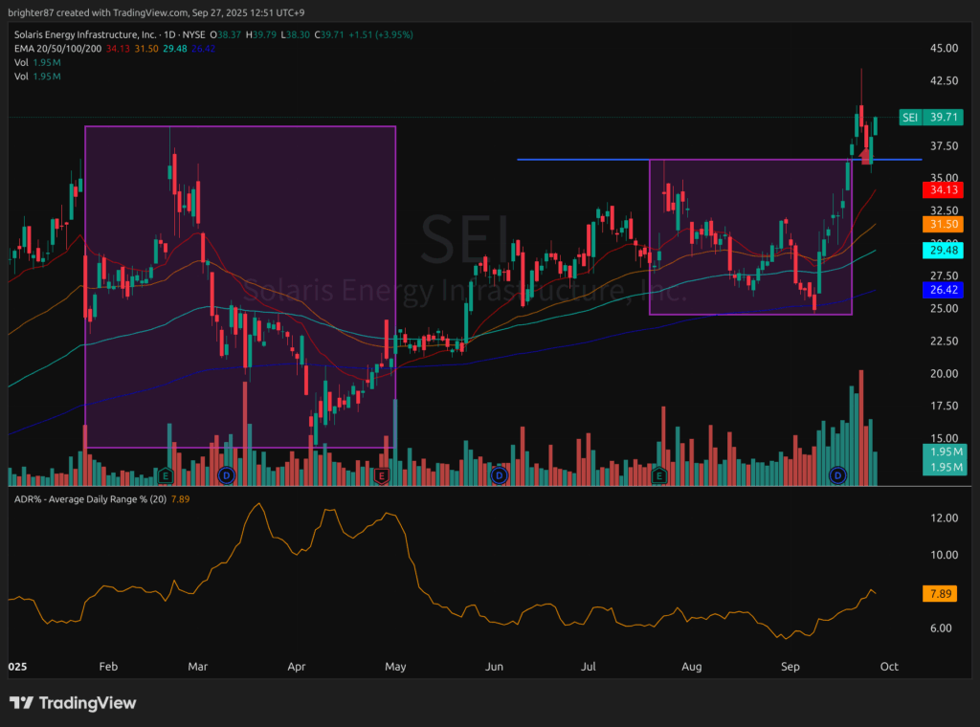Click the blue 26.42 value in the EMA legend
Viewport: 980px width, 727px height.
[x=203, y=49]
